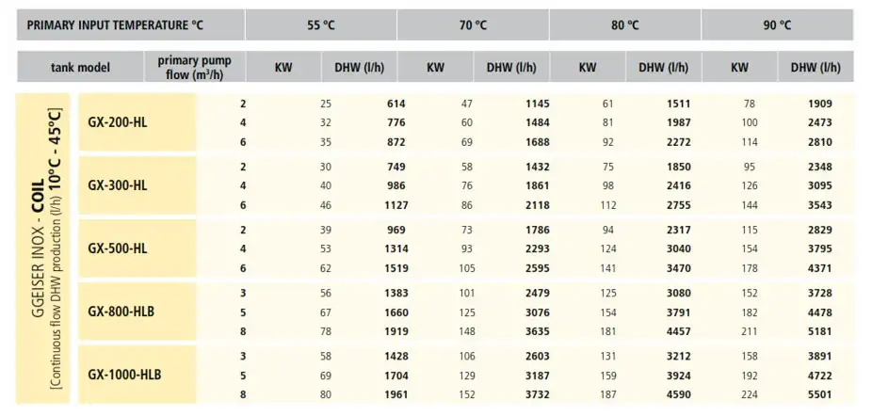
Task: Click the DHW value 2416
Action: tap(678, 185)
